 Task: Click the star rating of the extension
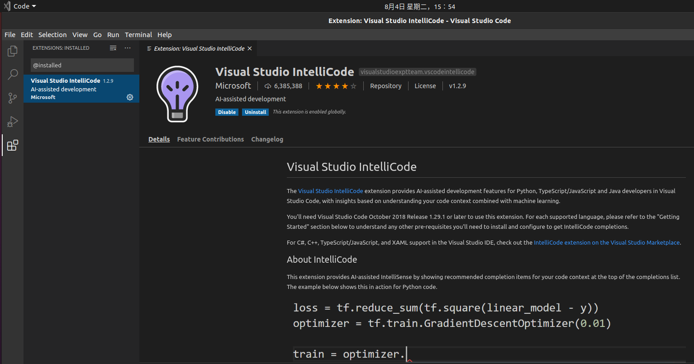click(336, 86)
